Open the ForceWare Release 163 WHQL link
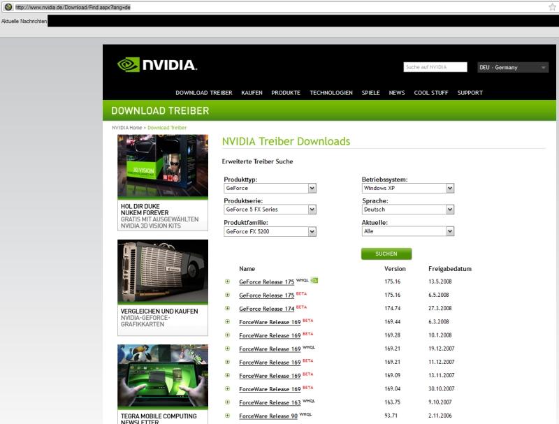Image resolution: width=559 pixels, height=424 pixels. 270,403
